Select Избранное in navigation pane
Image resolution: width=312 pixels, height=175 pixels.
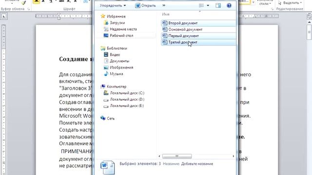point(116,17)
